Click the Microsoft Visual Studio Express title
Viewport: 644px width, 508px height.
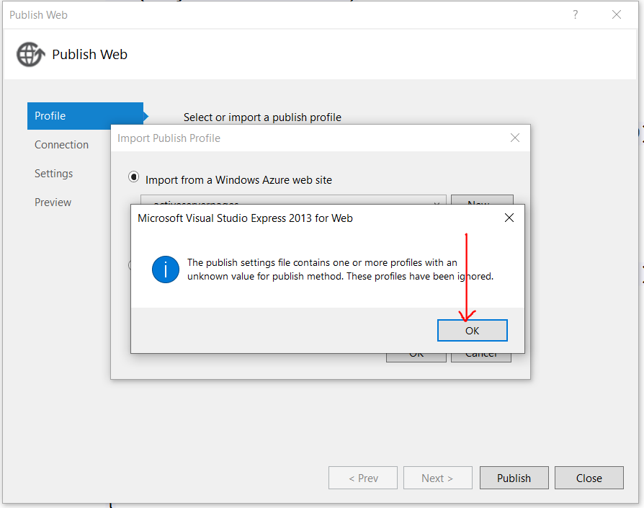click(x=245, y=218)
